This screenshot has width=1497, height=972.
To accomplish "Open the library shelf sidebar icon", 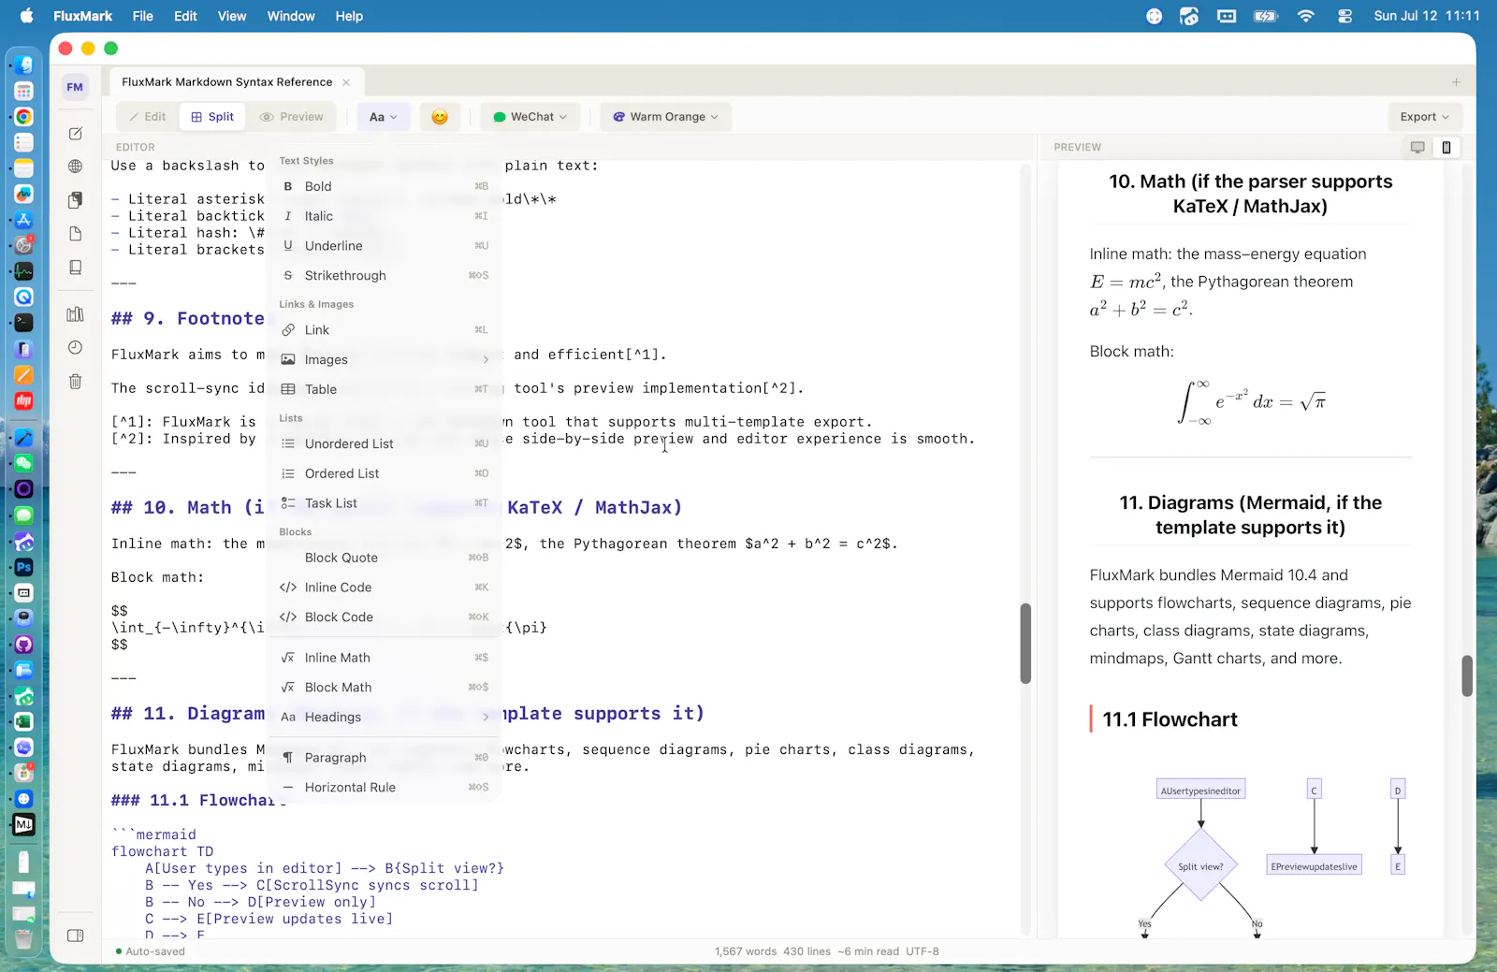I will pos(76,314).
